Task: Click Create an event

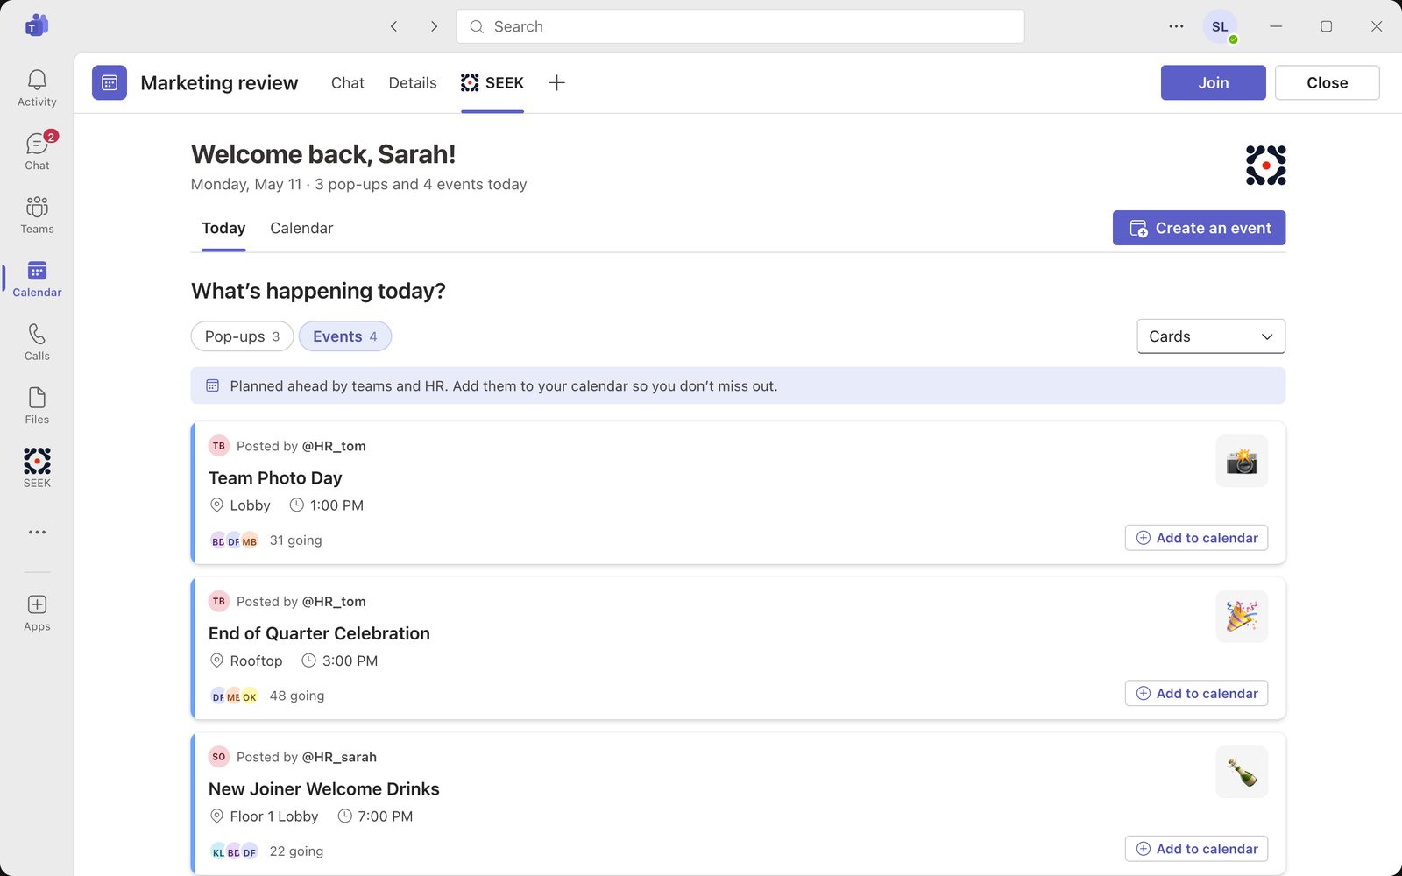Action: click(1199, 228)
